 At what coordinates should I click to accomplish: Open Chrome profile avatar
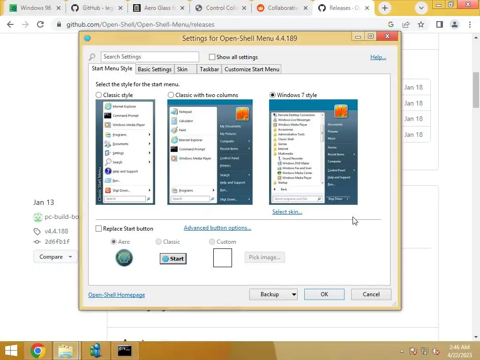(455, 24)
